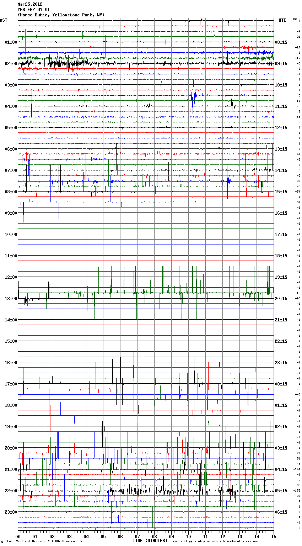This screenshot has height=546, width=302.
Task: Select the 12:00 MST time label
Action: pos(11,277)
